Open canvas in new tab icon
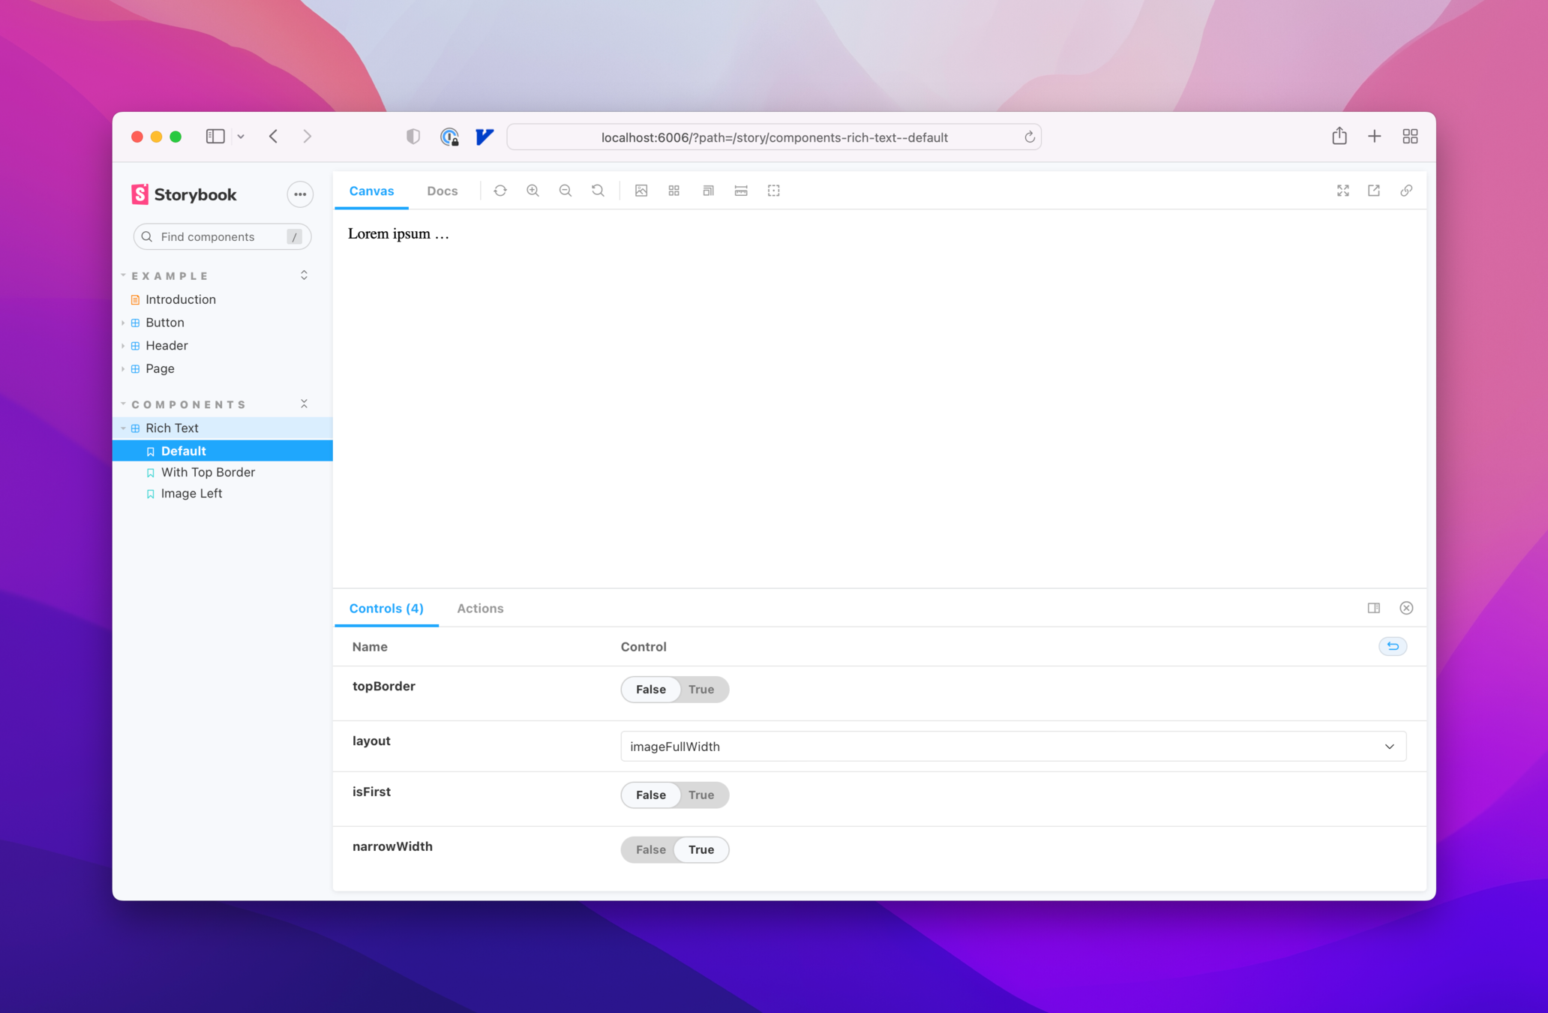The image size is (1548, 1013). pyautogui.click(x=1374, y=191)
